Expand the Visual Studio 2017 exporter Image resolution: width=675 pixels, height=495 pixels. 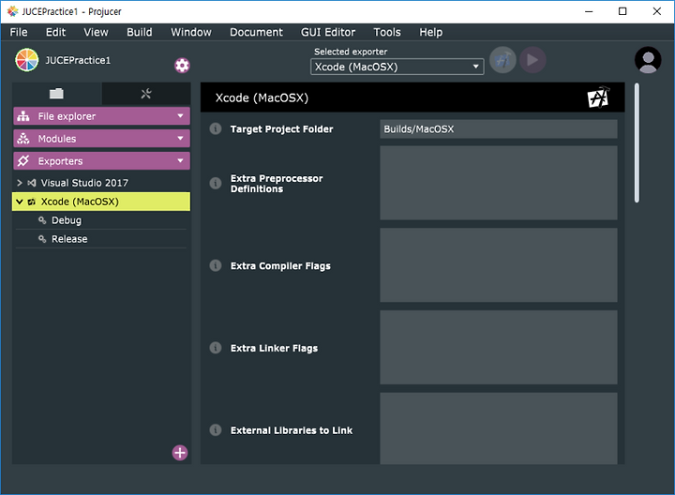point(20,183)
